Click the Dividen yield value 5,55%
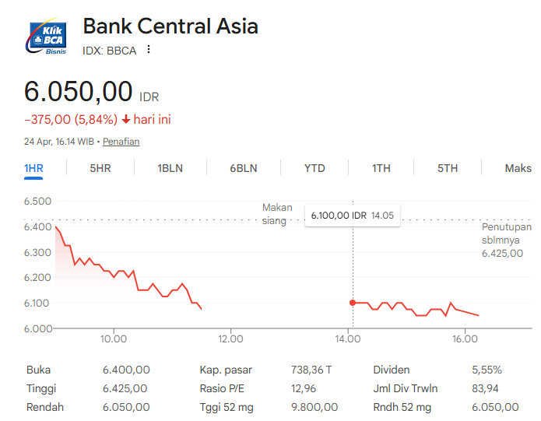541x421 pixels. 487,370
